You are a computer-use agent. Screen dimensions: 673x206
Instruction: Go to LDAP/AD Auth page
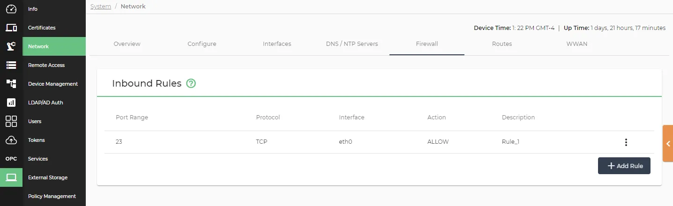(x=54, y=103)
